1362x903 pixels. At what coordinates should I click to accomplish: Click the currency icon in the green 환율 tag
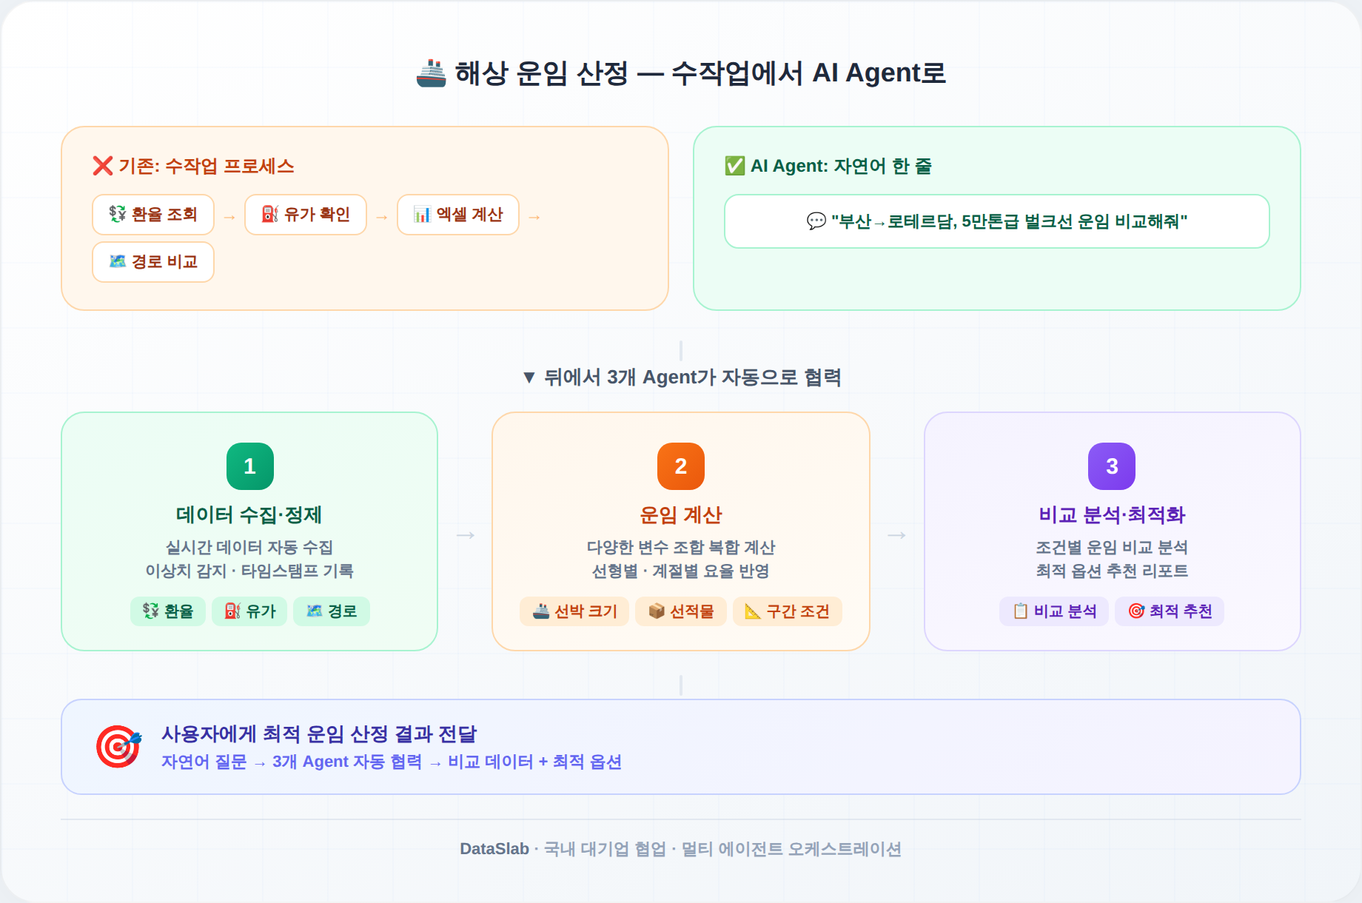pyautogui.click(x=151, y=611)
